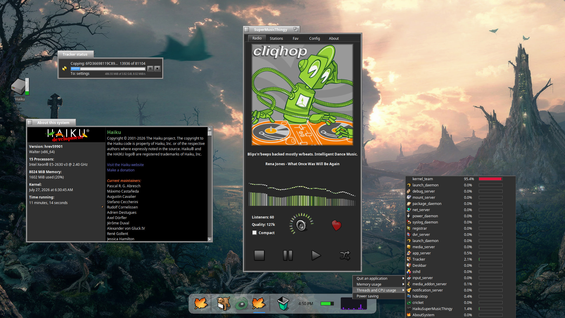565x318 pixels.
Task: Enable the Compact checkbox
Action: coord(255,233)
